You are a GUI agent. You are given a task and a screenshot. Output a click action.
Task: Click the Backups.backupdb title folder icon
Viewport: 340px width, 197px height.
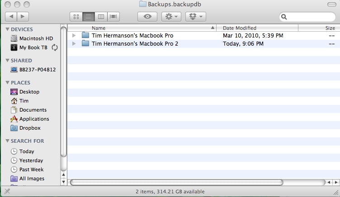[143, 4]
